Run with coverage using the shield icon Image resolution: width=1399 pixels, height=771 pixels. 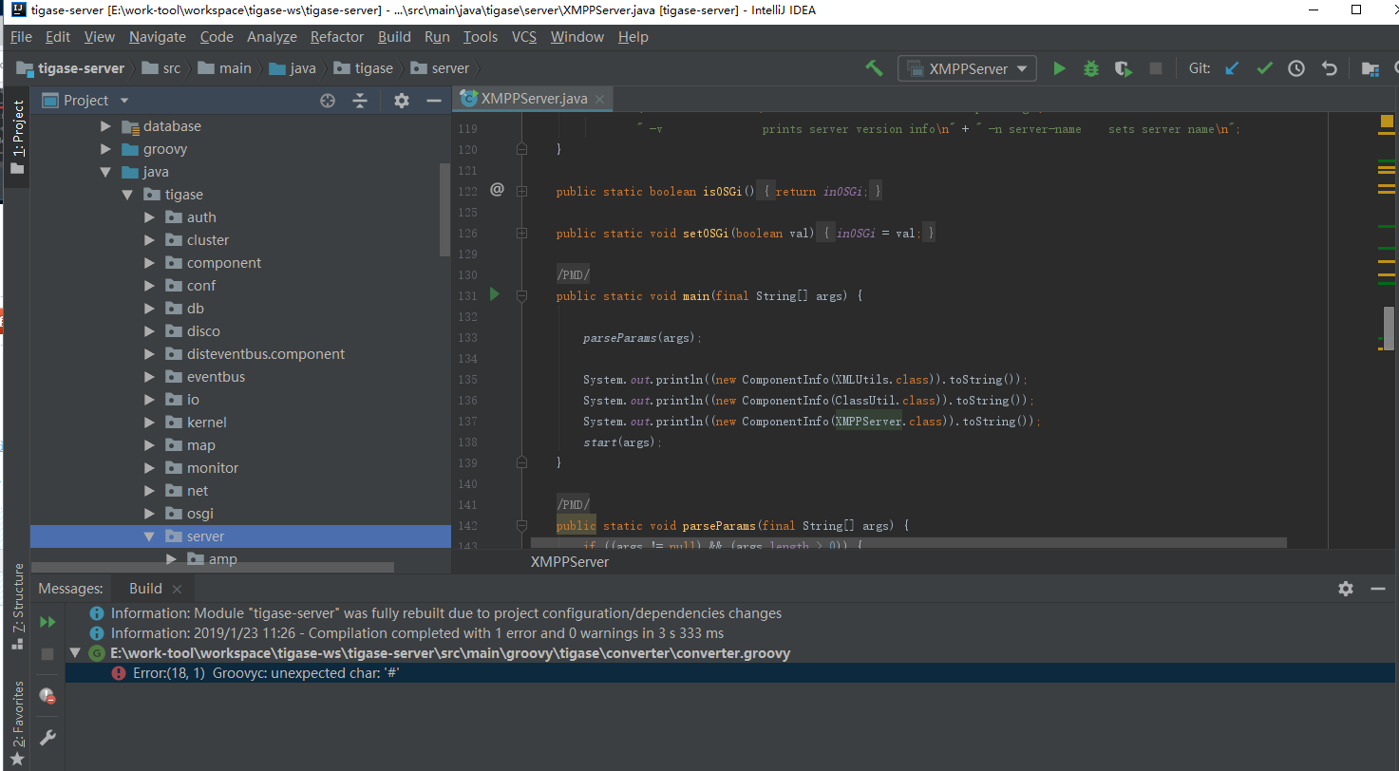1124,68
